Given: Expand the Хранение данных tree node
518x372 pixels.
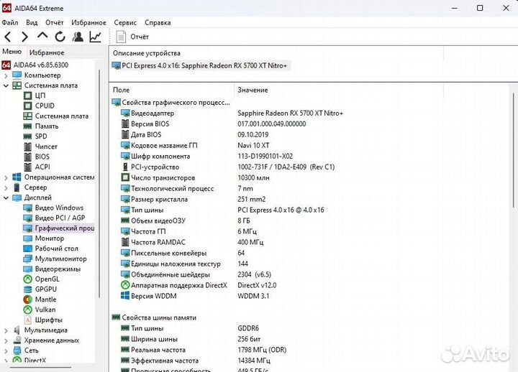Looking at the screenshot, I should (6, 340).
